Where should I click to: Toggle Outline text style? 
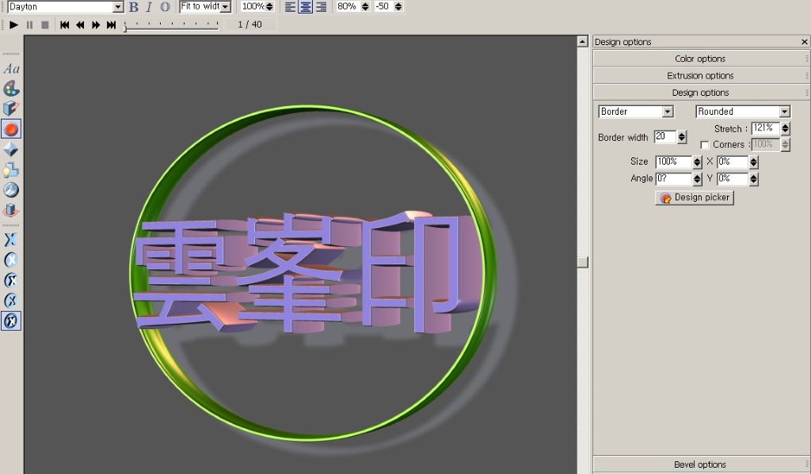(x=165, y=6)
